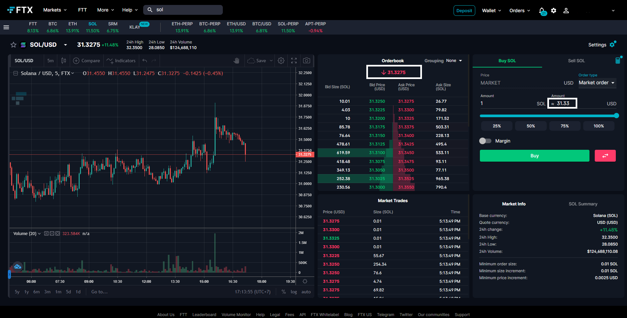The height and width of the screenshot is (318, 627).
Task: Toggle percent scale on chart
Action: click(x=284, y=292)
